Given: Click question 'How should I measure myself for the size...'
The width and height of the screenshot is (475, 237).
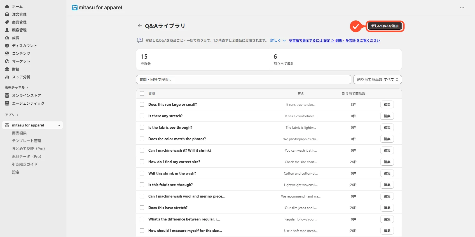Looking at the screenshot, I should (x=185, y=231).
